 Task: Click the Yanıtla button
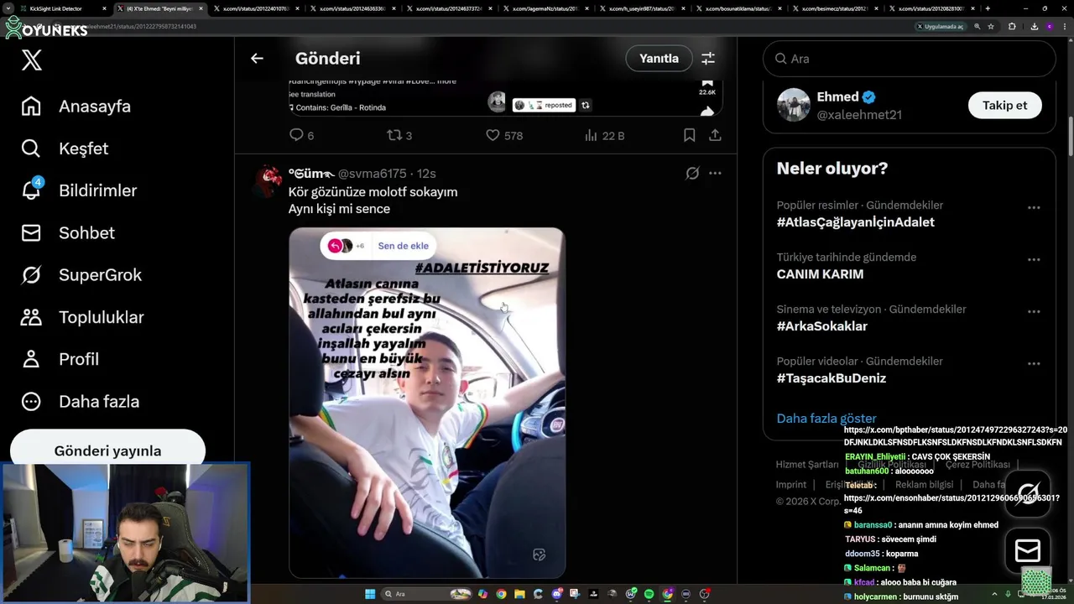pyautogui.click(x=659, y=58)
